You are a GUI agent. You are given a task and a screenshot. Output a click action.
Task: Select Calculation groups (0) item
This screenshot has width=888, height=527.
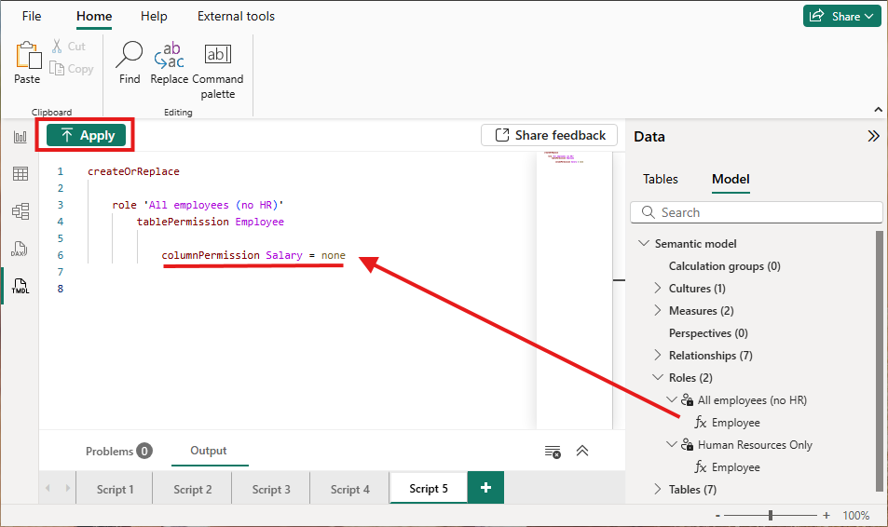724,266
